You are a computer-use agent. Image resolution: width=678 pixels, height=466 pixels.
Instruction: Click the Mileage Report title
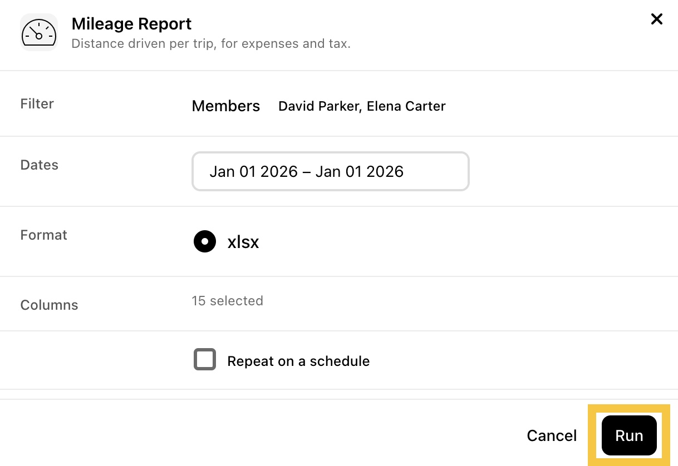pos(131,24)
